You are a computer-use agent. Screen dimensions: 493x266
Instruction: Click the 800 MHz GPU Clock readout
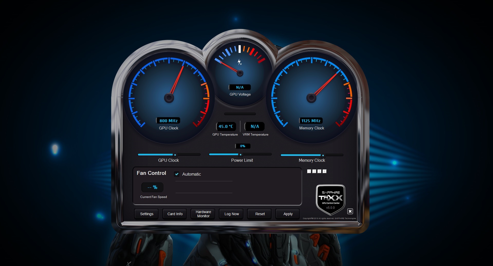coord(169,120)
